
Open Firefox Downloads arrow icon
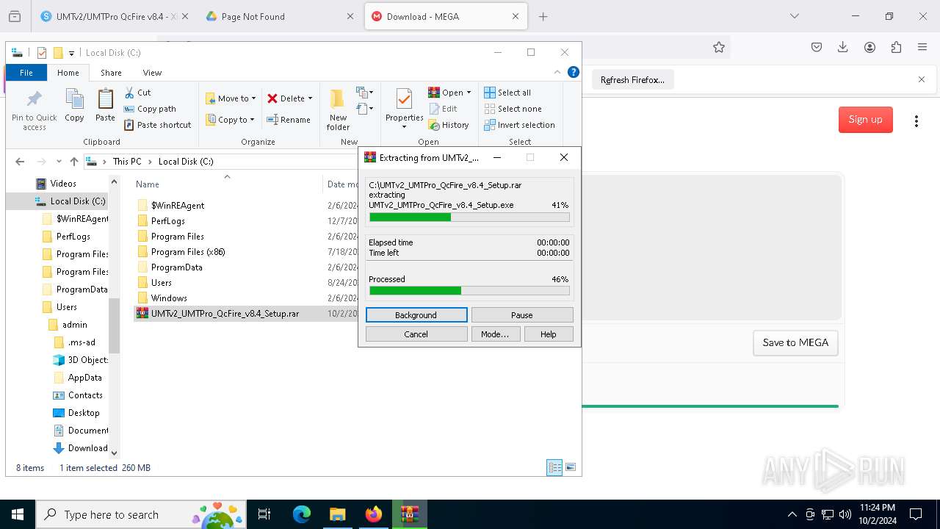coord(843,47)
